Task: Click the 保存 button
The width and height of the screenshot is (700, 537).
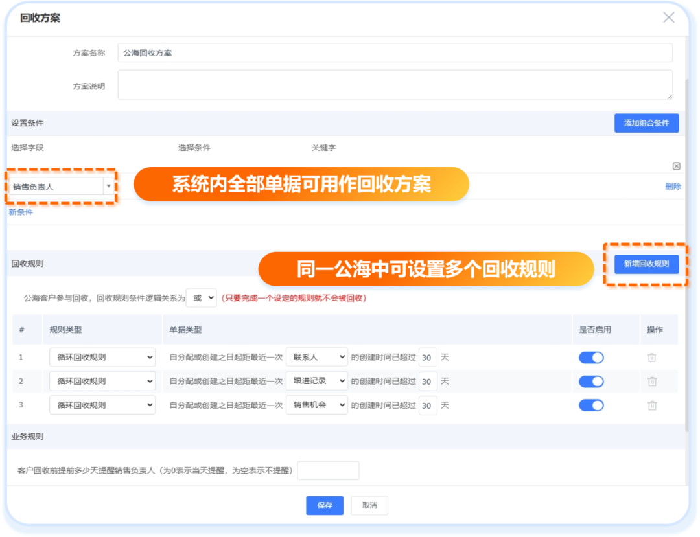Action: [324, 505]
